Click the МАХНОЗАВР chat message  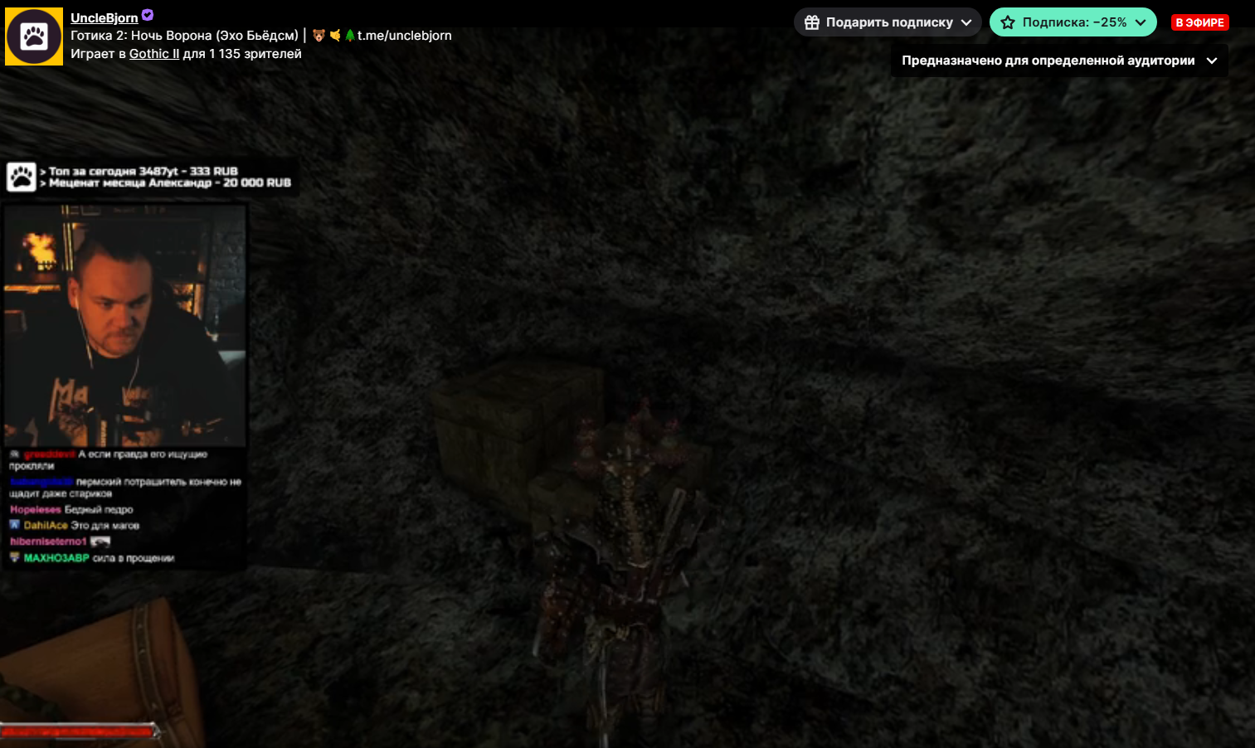[92, 558]
